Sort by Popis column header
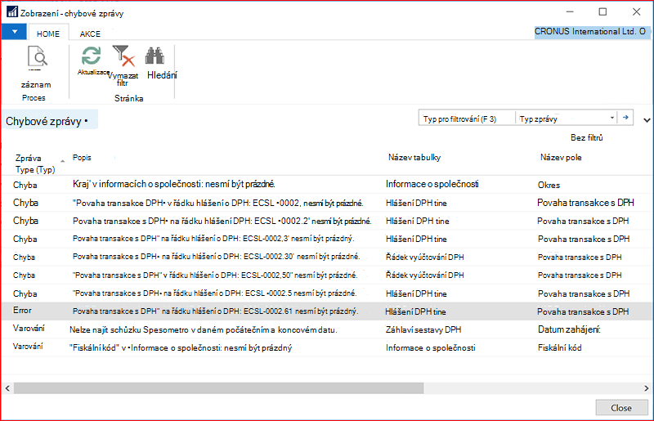Screen dimensions: 654x421 tap(82, 157)
